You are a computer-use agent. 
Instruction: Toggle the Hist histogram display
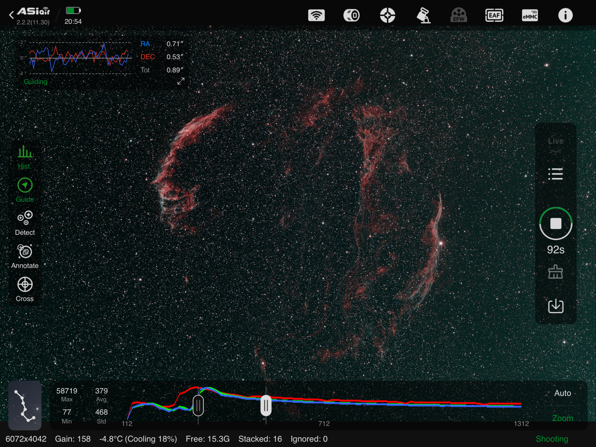(25, 157)
